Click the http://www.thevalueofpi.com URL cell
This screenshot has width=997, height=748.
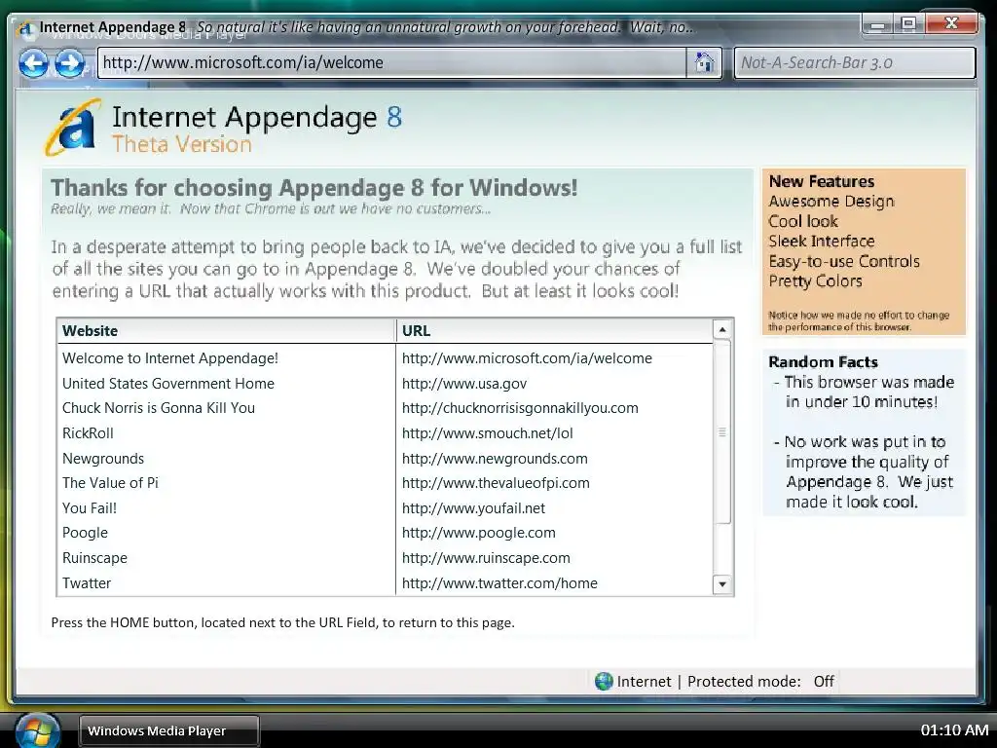point(496,483)
